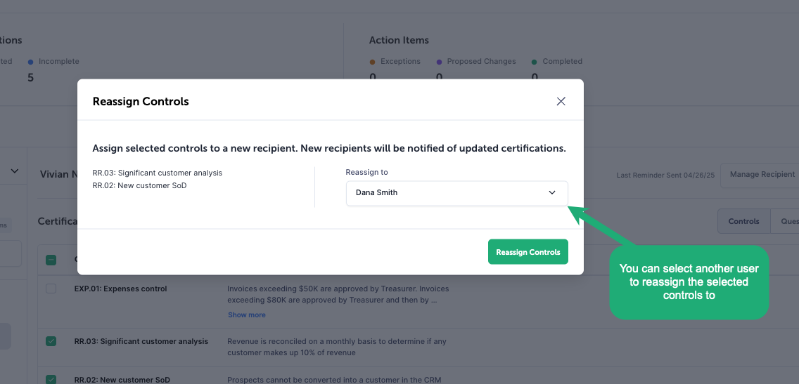Click the purple Proposed Changes legend dot
Screen dimensions: 799x384
[x=439, y=62]
